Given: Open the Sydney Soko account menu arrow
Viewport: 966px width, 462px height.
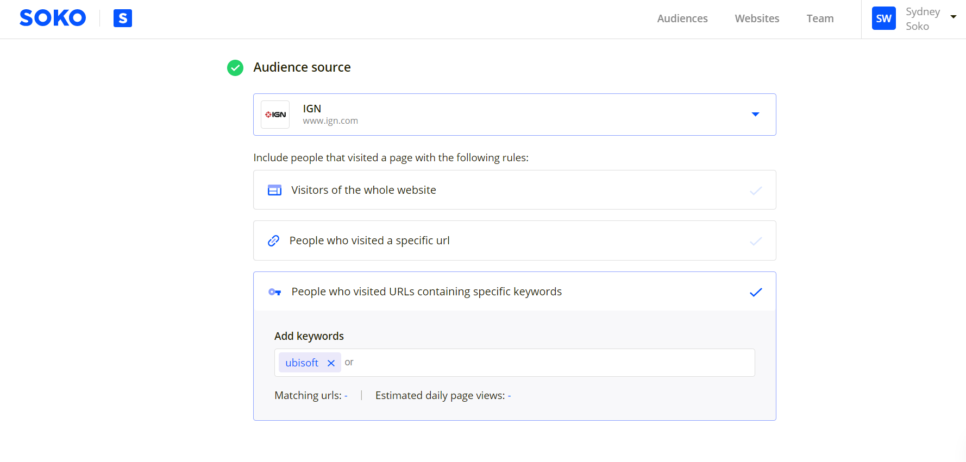Looking at the screenshot, I should coord(953,17).
